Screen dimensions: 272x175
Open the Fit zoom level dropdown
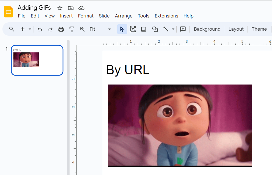click(101, 29)
